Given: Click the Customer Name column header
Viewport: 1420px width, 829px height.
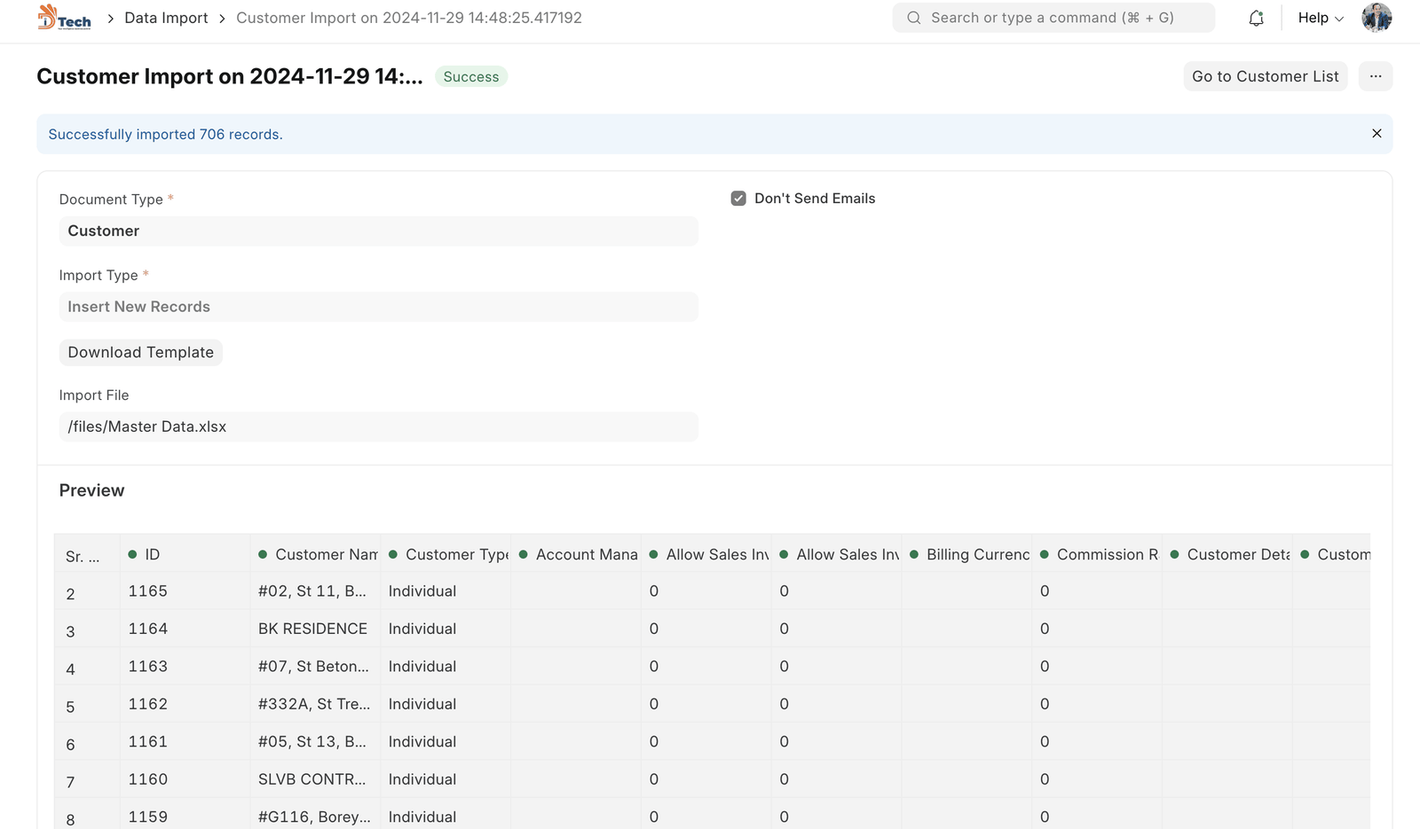Looking at the screenshot, I should pyautogui.click(x=325, y=554).
